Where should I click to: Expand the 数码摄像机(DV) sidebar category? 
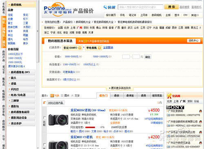tap(22, 72)
